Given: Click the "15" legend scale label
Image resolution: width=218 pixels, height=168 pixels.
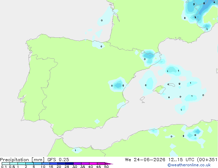Looking at the screenshot, I should 51,167.
